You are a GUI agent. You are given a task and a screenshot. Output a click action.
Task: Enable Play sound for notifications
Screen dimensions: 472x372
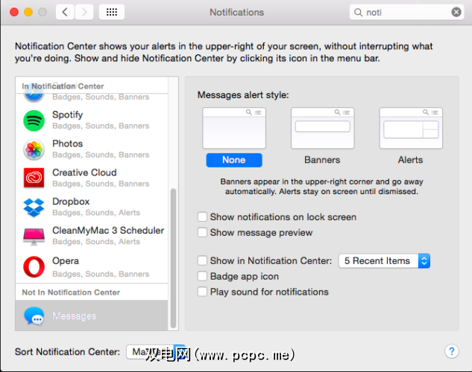click(202, 292)
